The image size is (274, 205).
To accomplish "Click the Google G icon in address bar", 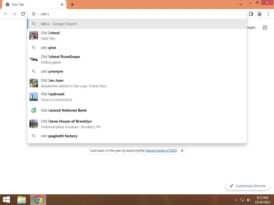I will click(33, 14).
